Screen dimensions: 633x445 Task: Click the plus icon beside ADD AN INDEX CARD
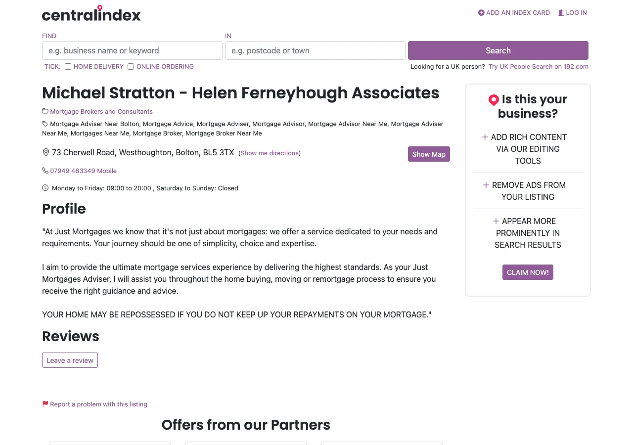[x=481, y=13]
